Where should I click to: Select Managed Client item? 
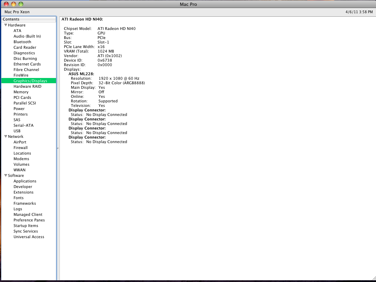tap(28, 214)
